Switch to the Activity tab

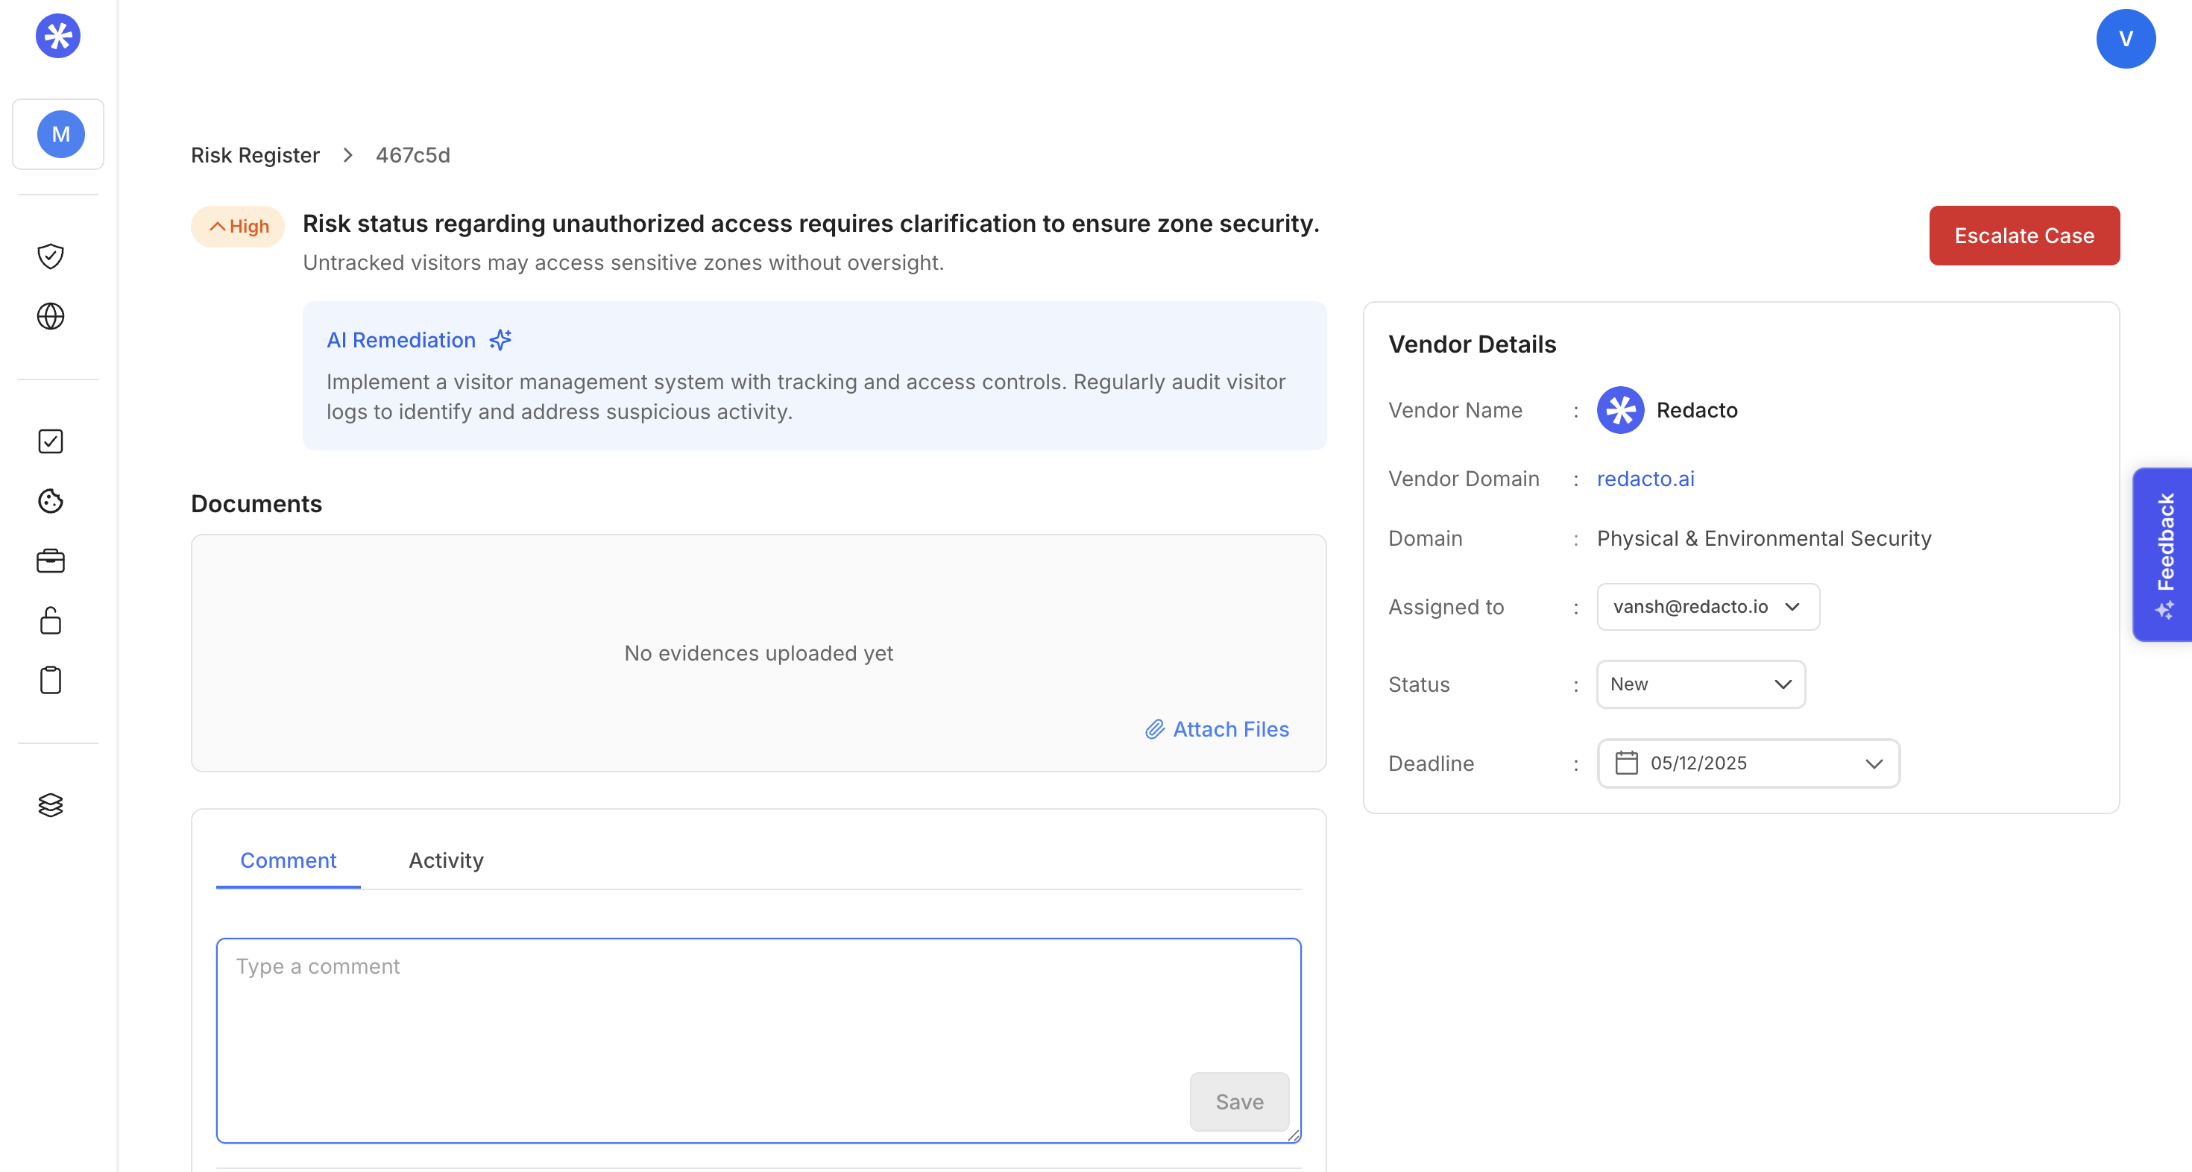pyautogui.click(x=446, y=860)
